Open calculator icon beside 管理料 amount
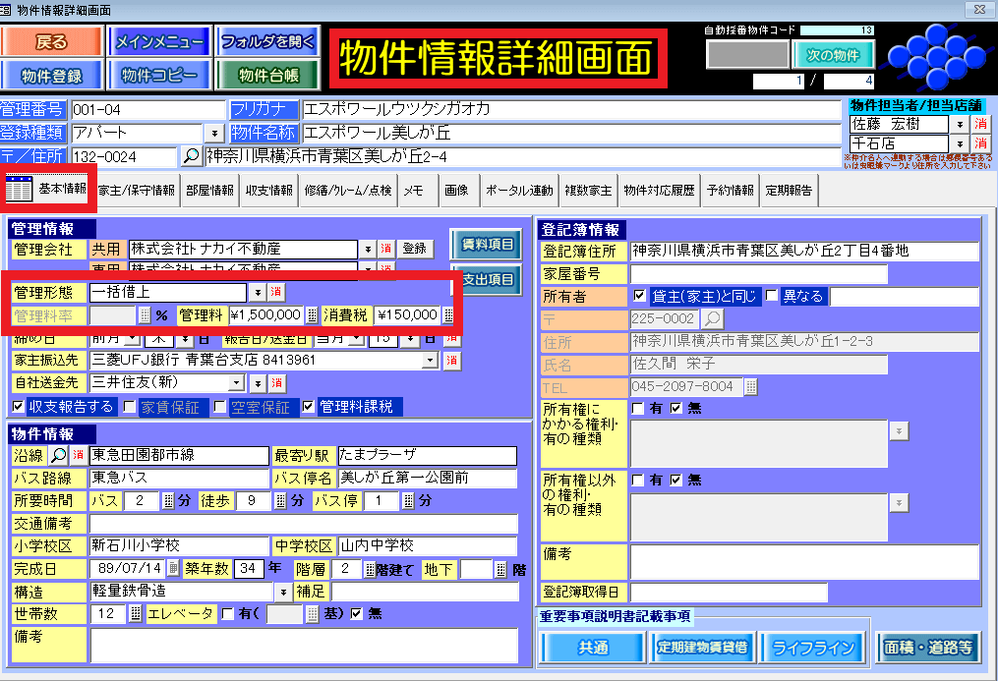This screenshot has width=998, height=681. (x=312, y=315)
